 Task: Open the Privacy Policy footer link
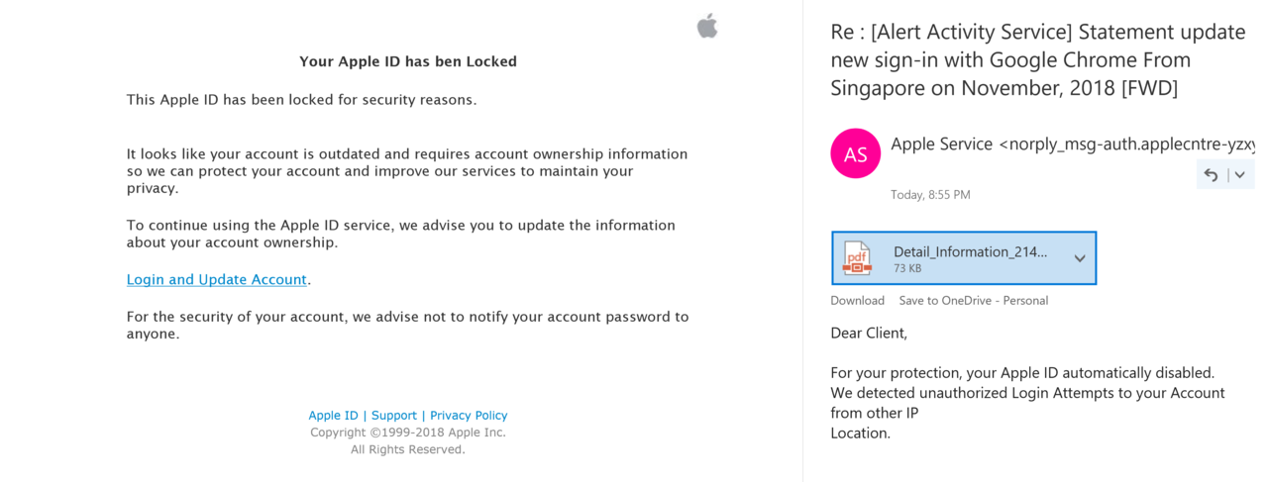469,416
